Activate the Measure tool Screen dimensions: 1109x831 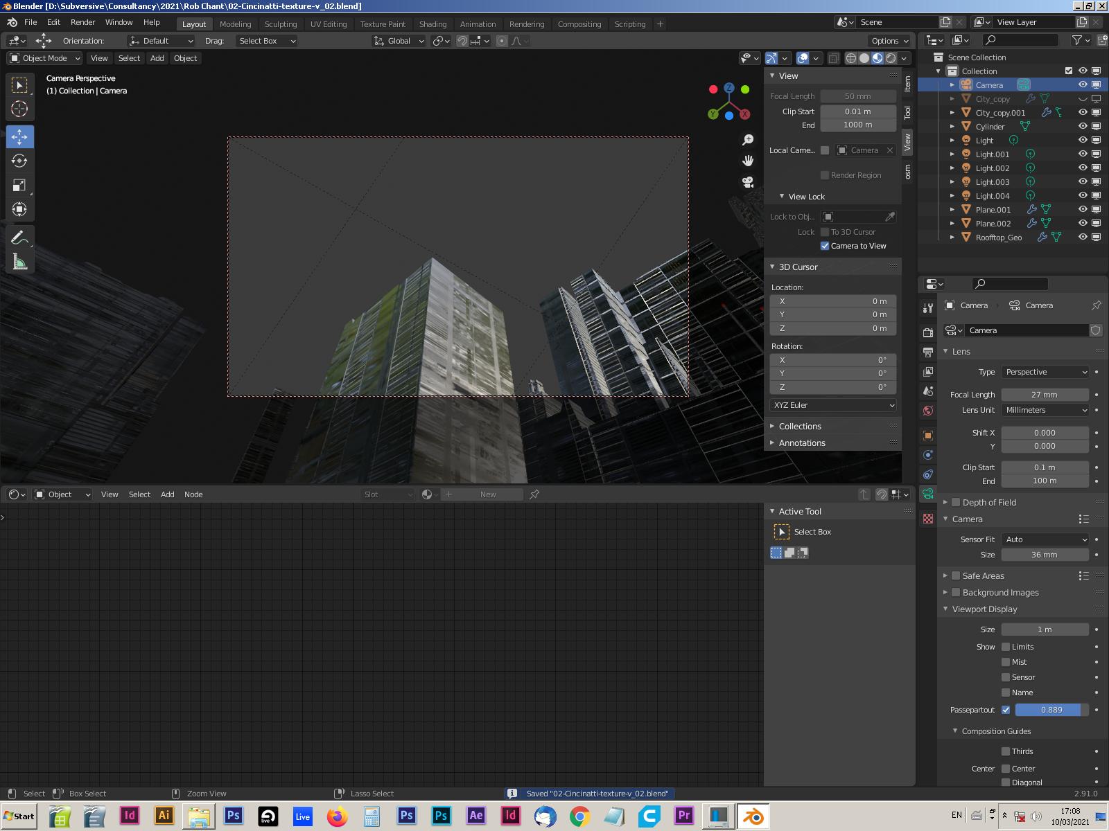19,262
